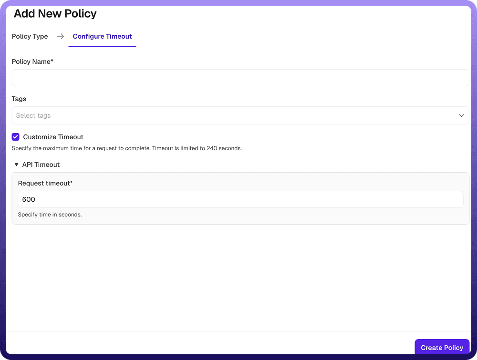Focus the Policy Name input field

(240, 78)
